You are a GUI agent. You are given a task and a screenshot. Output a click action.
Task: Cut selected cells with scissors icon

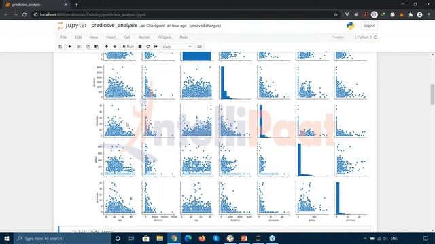click(80, 47)
